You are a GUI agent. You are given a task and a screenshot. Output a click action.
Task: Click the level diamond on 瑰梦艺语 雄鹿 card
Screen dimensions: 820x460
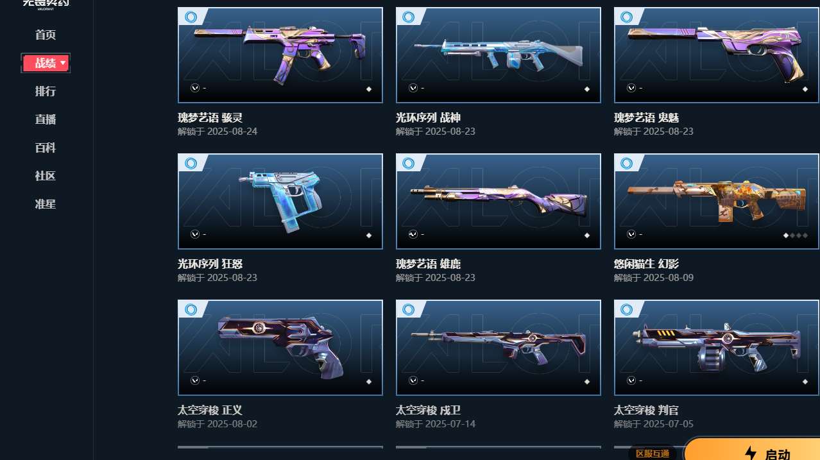pyautogui.click(x=587, y=235)
